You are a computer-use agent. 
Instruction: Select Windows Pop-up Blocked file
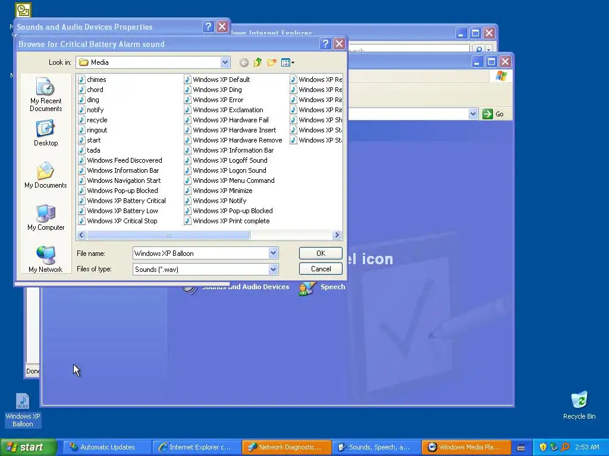coord(118,191)
